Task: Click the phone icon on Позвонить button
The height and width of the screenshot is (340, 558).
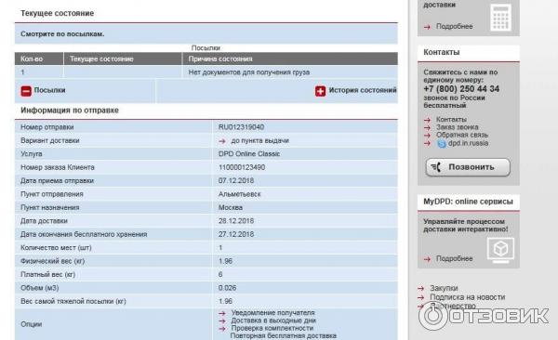Action: 436,167
